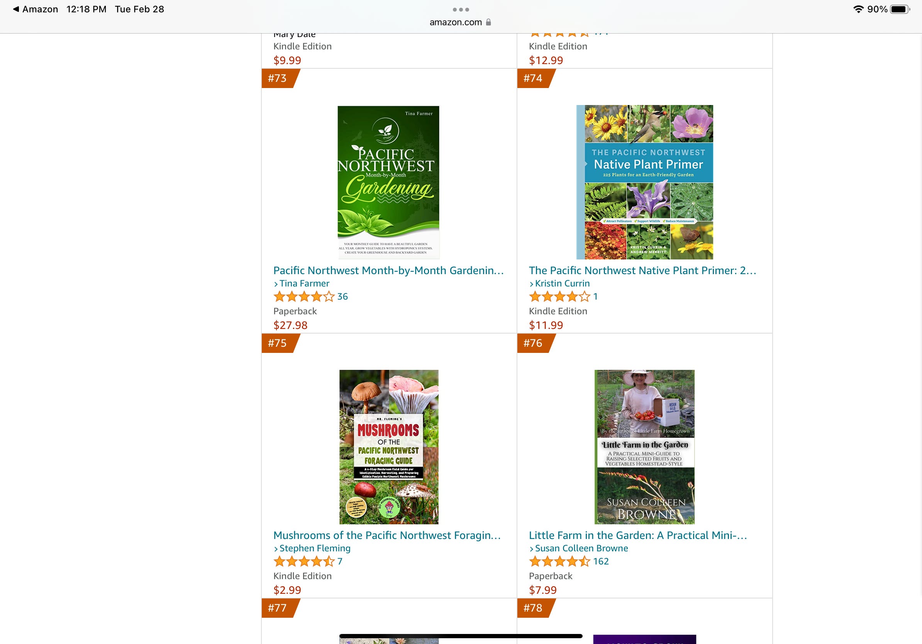Click the $11.99 Kindle price

tap(546, 325)
